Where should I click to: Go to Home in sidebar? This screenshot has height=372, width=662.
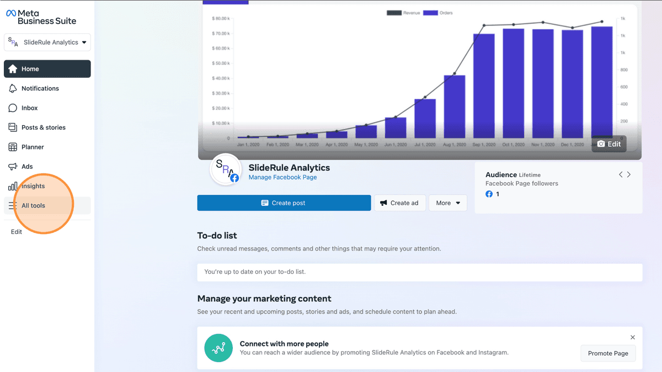[x=47, y=69]
